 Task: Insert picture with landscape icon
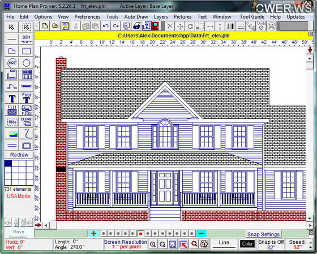[x=11, y=134]
